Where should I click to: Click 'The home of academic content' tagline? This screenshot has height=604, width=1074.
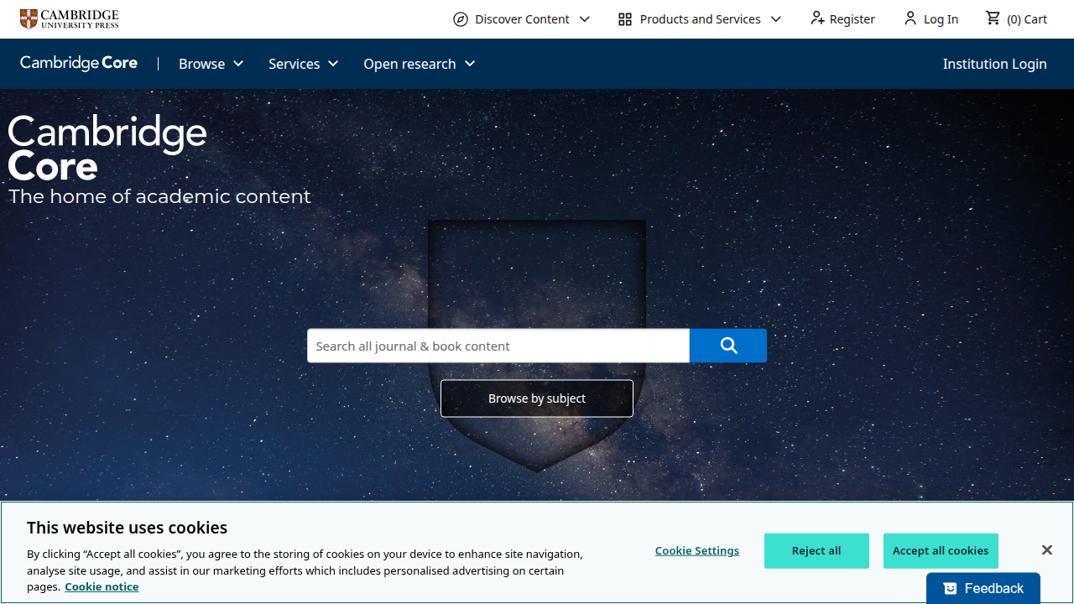(x=159, y=196)
